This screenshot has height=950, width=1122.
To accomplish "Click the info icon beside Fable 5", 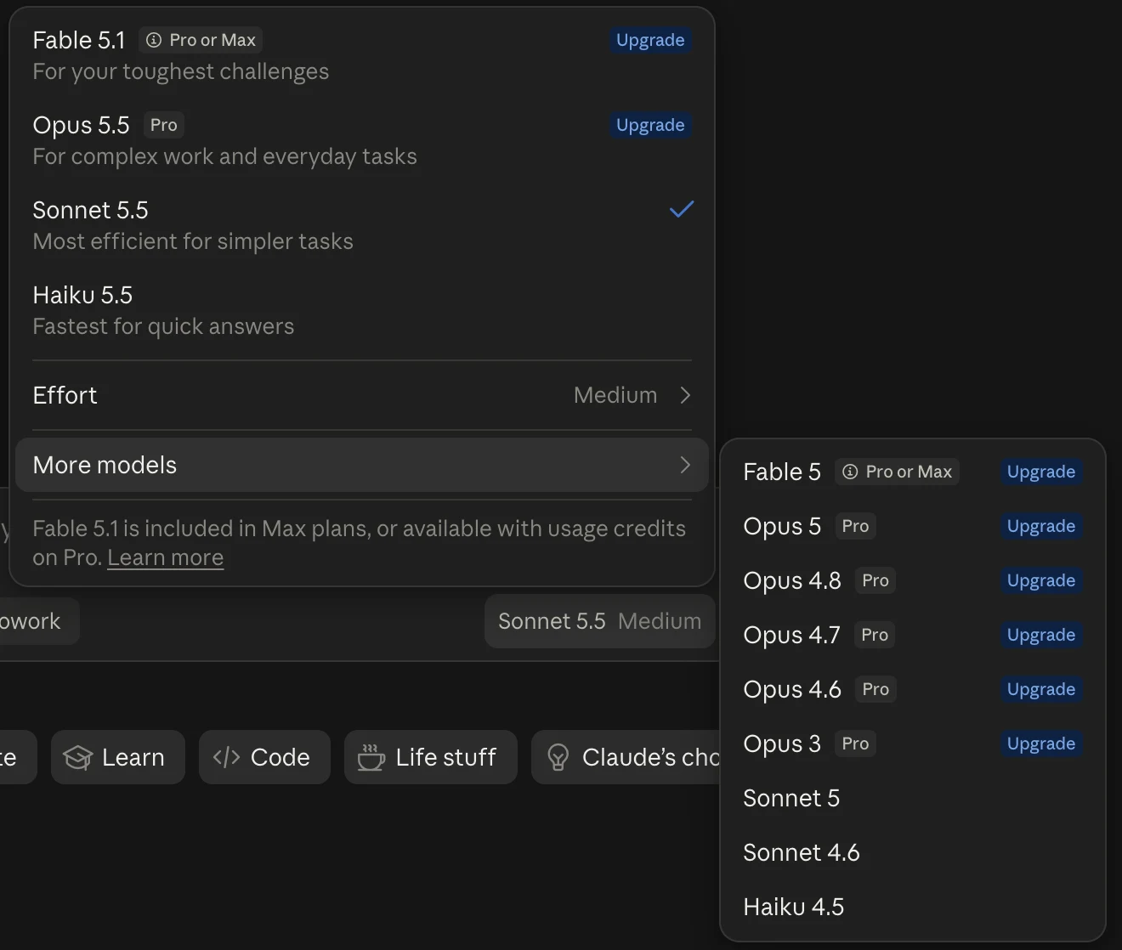I will tap(850, 472).
